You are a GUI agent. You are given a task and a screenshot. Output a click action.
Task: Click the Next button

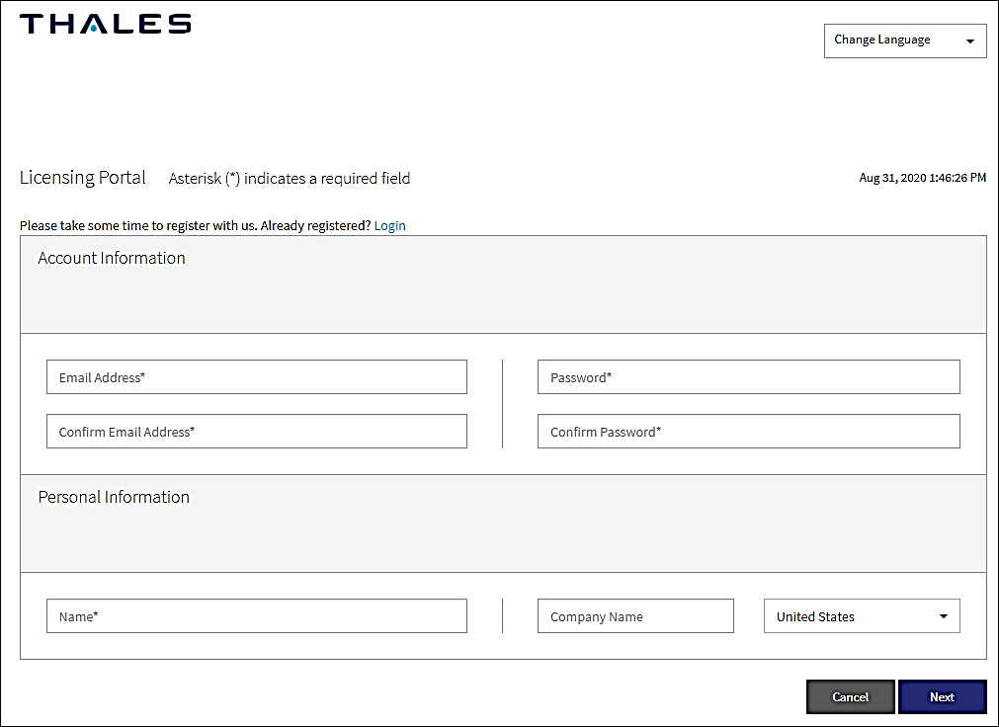[942, 696]
